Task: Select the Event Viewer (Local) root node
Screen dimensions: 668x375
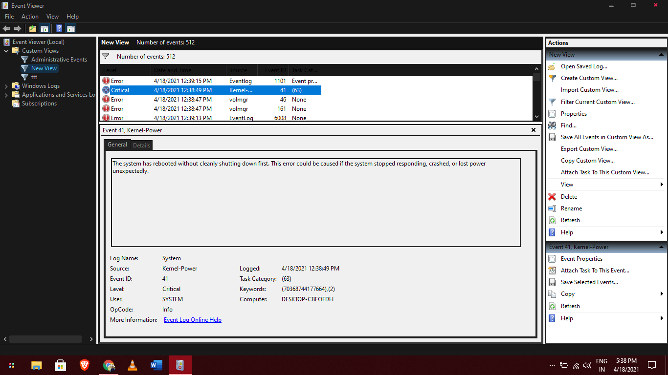Action: coord(38,42)
